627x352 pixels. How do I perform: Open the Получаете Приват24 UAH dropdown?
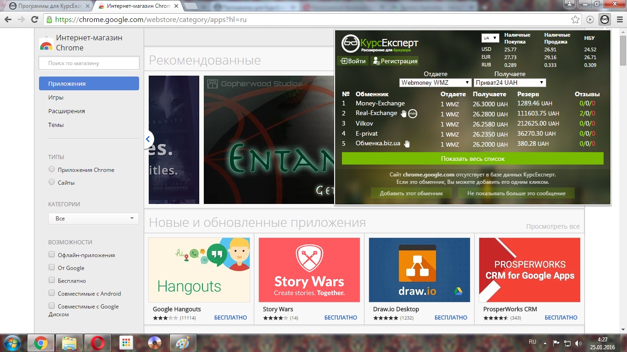click(509, 83)
